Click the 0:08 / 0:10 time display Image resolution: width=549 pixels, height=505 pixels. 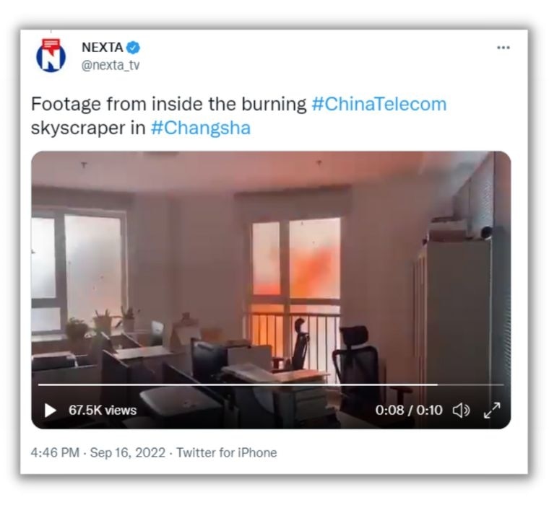click(409, 410)
